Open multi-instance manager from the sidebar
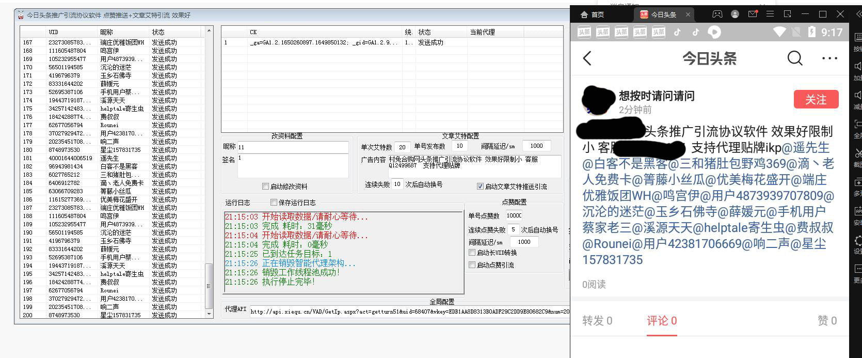This screenshot has width=862, height=358. [857, 182]
